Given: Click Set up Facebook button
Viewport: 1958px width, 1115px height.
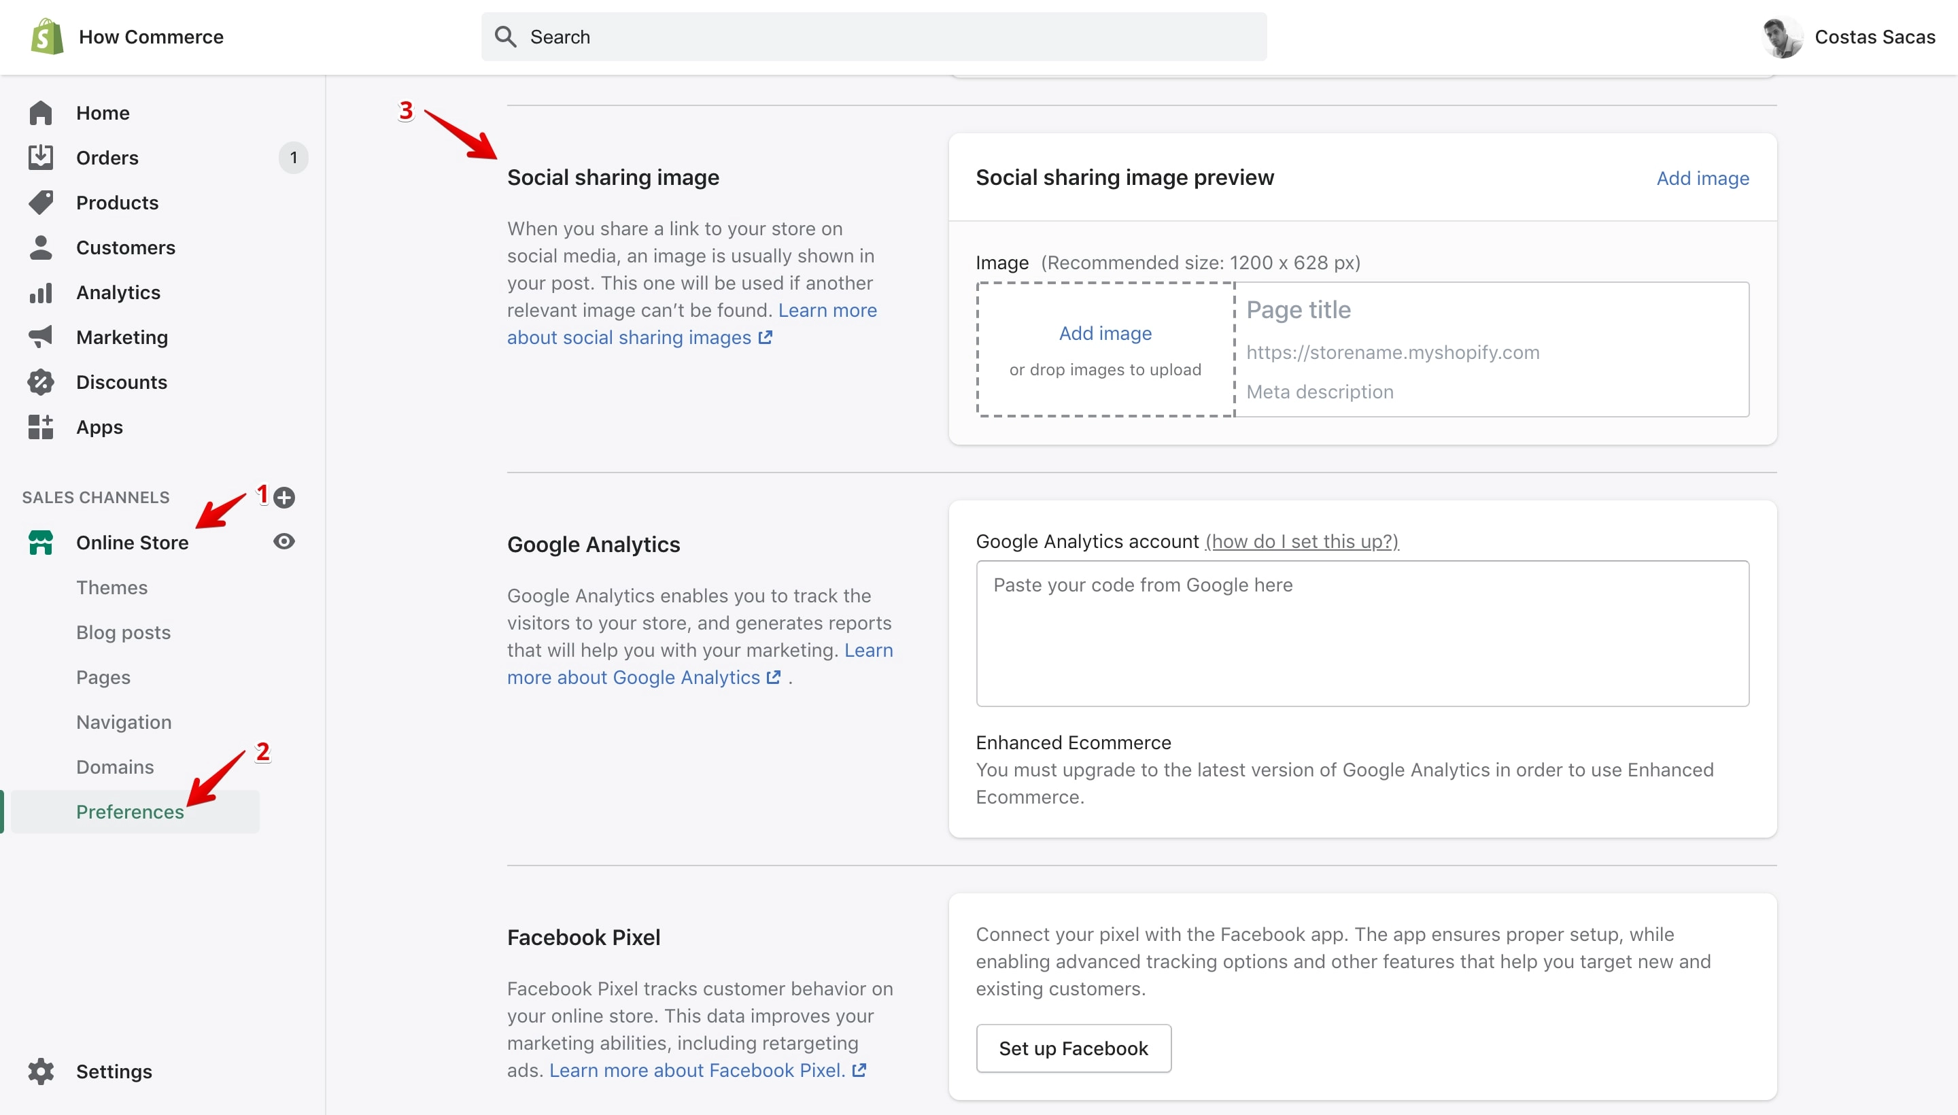Looking at the screenshot, I should (x=1074, y=1048).
